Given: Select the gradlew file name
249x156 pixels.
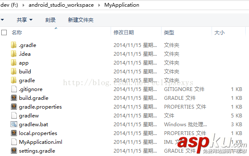Looking at the screenshot, I should point(29,116).
